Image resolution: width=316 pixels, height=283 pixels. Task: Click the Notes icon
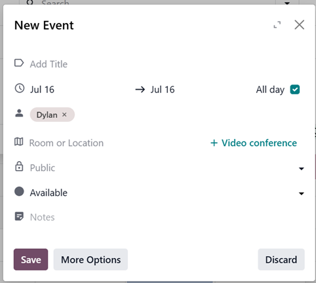(19, 216)
